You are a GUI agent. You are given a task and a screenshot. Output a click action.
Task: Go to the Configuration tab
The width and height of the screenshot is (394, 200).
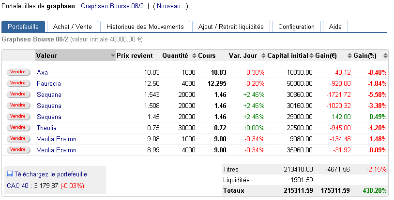click(x=296, y=27)
